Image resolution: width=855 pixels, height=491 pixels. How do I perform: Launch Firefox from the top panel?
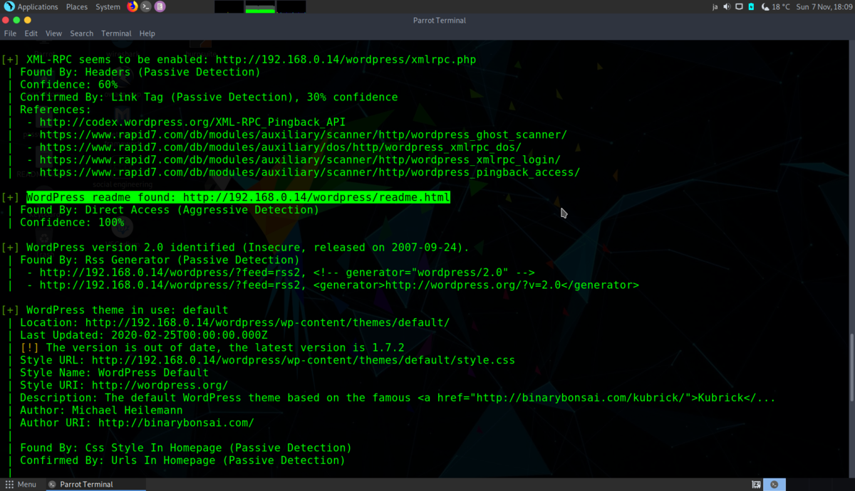pyautogui.click(x=133, y=6)
